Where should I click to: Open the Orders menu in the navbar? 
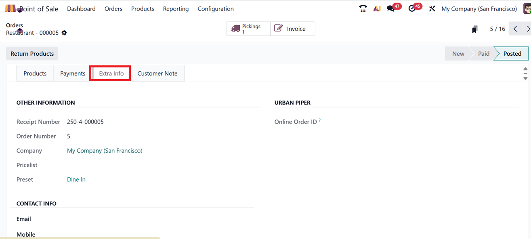coord(113,8)
